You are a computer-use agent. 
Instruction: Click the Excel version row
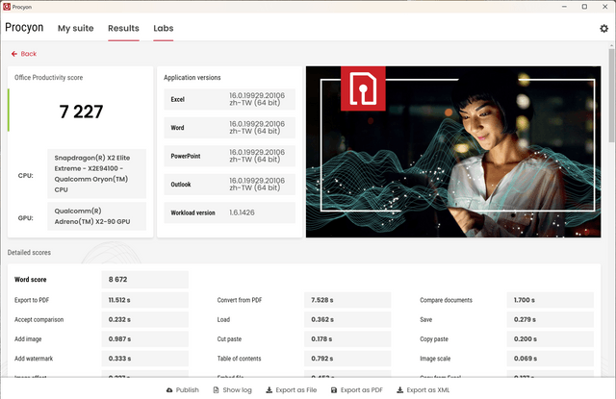click(230, 99)
